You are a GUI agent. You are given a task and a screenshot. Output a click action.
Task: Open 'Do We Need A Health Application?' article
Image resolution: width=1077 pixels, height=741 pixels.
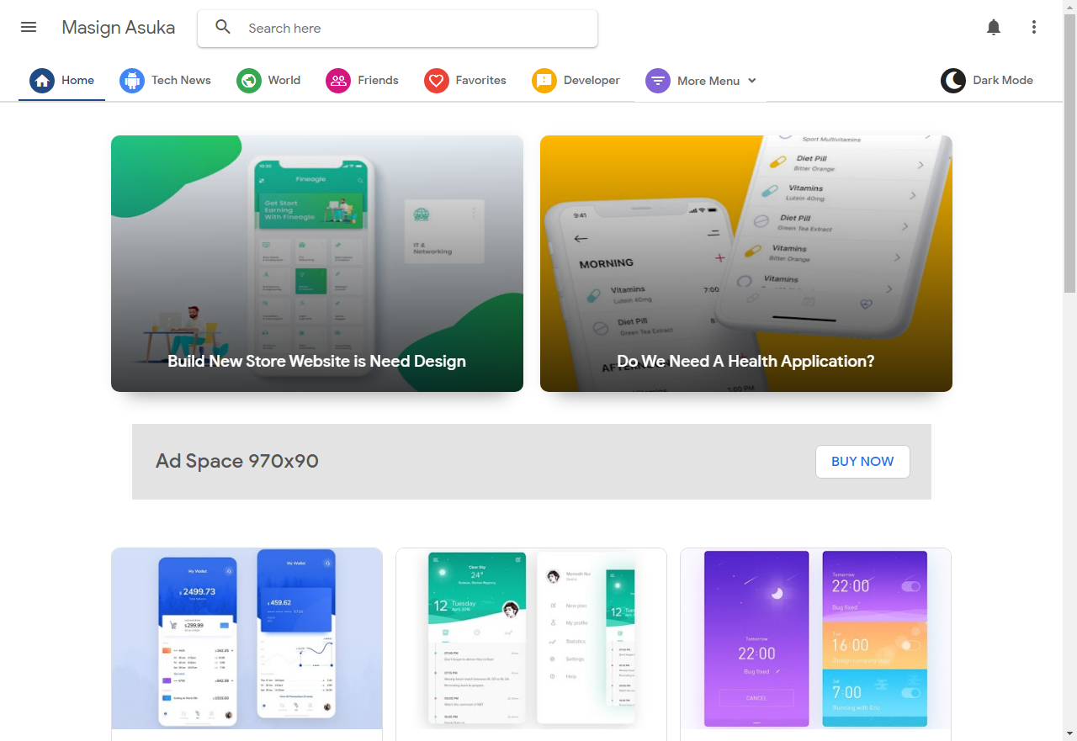click(745, 361)
